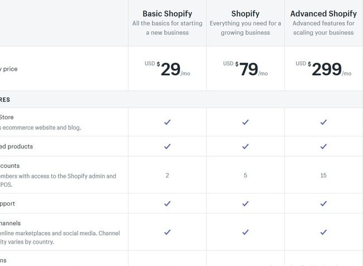The width and height of the screenshot is (363, 266).
Task: Click staff accounts value 2 for Basic
Action: pos(167,175)
